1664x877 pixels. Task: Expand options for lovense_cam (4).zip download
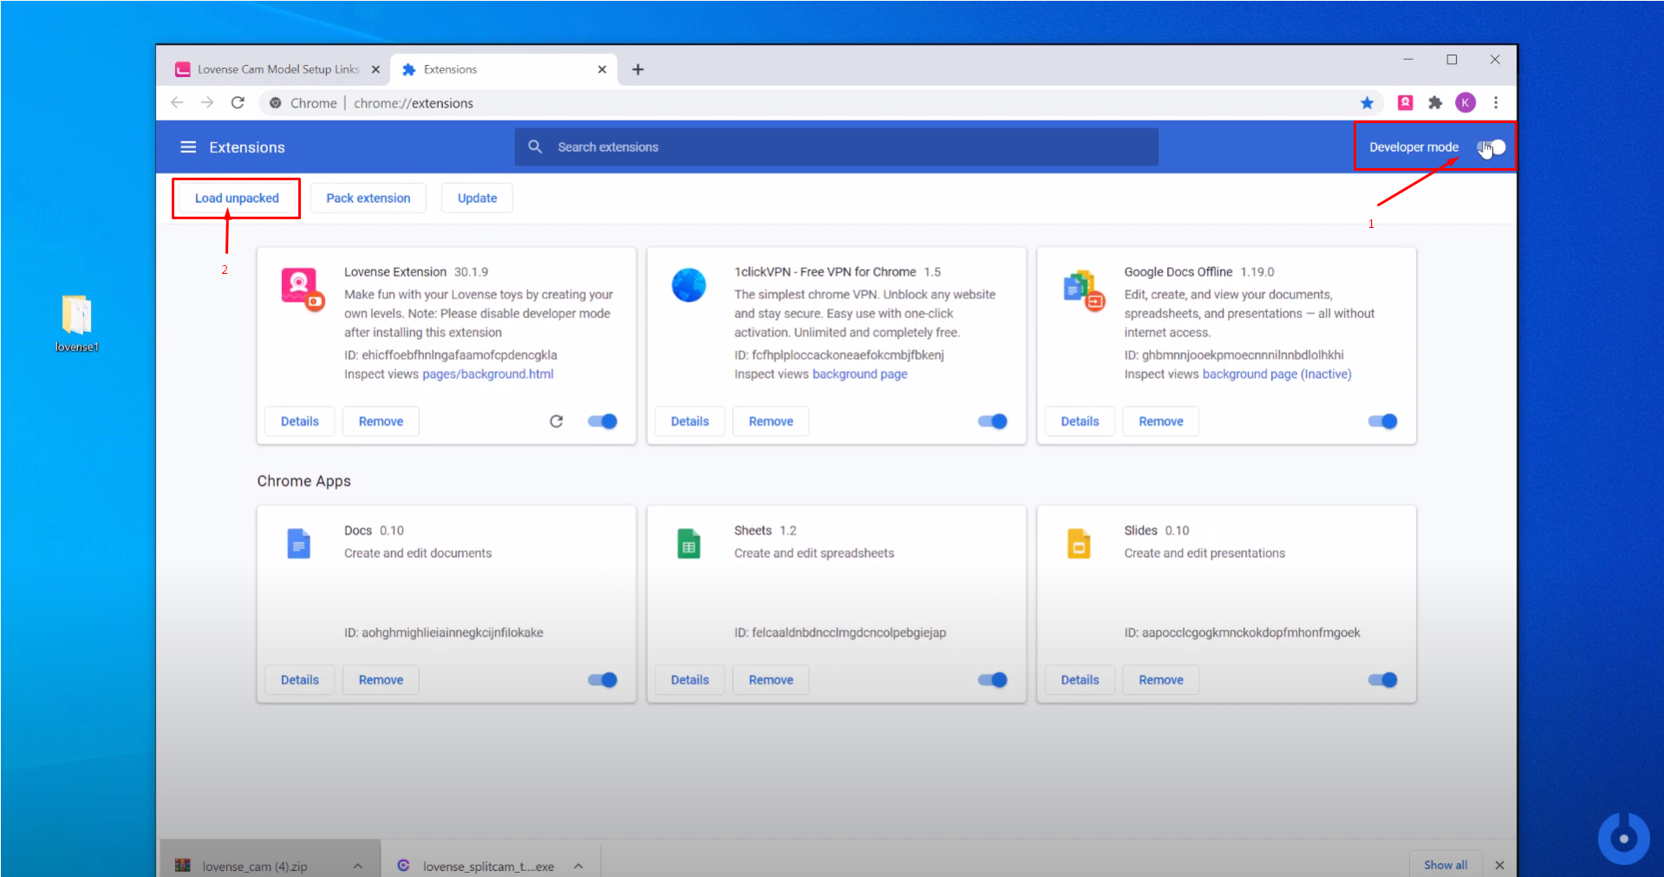357,866
